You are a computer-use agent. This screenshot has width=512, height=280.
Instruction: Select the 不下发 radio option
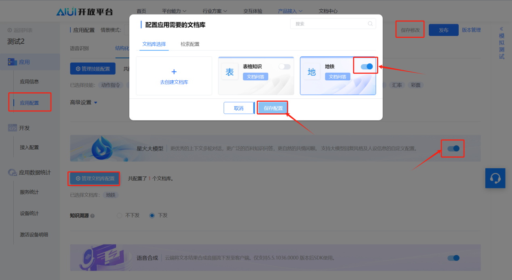pos(119,215)
